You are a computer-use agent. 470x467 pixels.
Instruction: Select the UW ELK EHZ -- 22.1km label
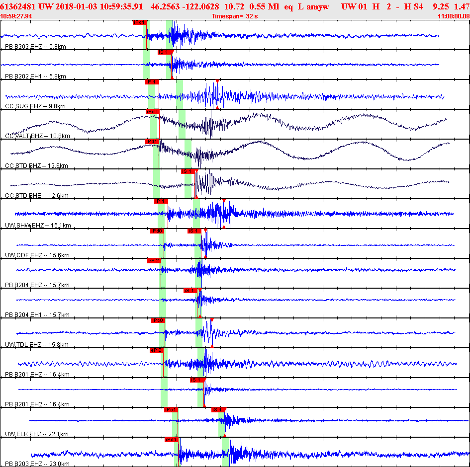(x=37, y=434)
